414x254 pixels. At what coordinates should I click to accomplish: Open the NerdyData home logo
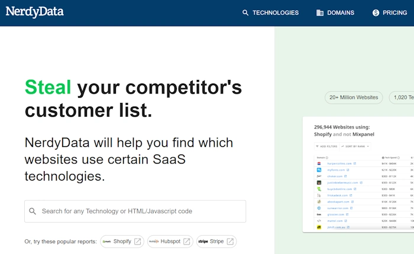[x=34, y=12]
